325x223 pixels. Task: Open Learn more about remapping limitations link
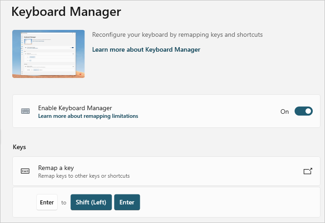[x=88, y=116]
